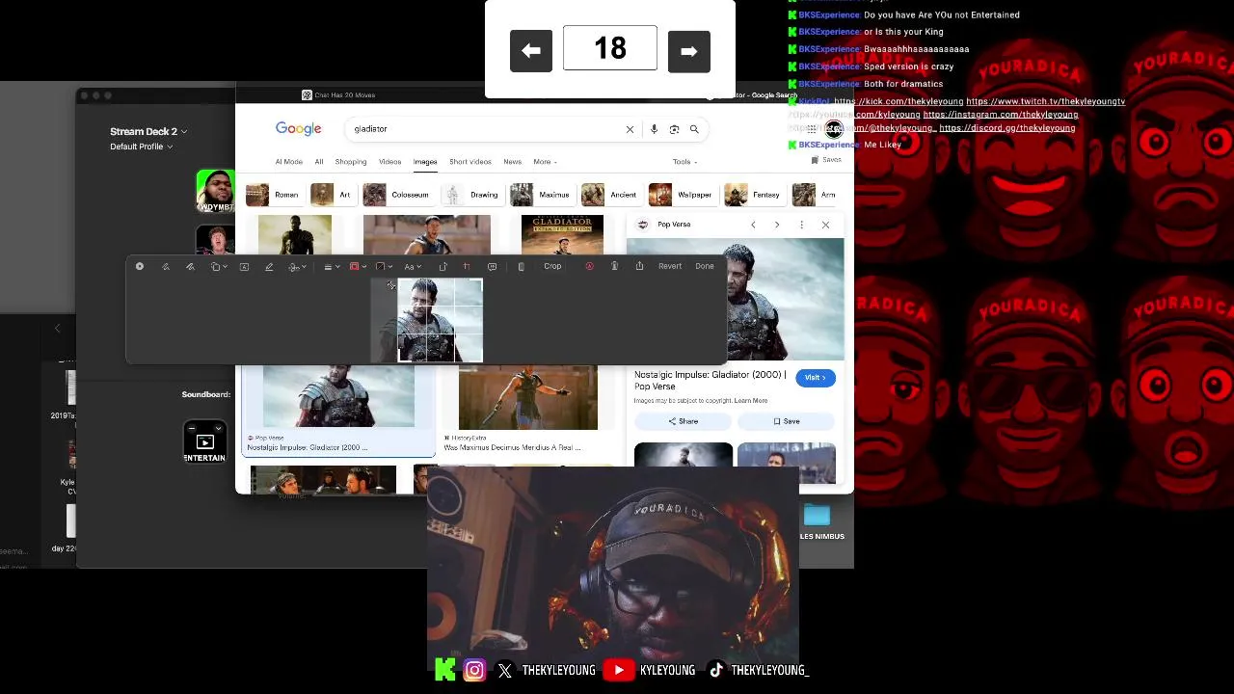This screenshot has width=1234, height=694.
Task: Open the fill color dropdown in markup toolbar
Action: [384, 267]
